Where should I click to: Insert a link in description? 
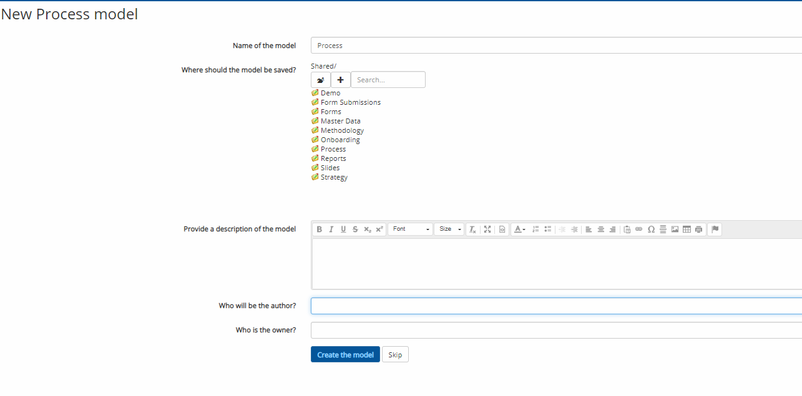(638, 229)
